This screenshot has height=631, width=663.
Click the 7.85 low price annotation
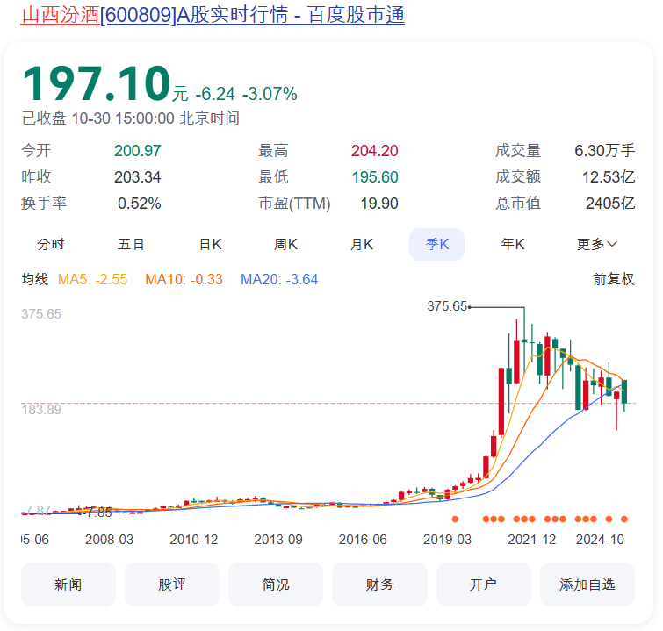[x=99, y=513]
